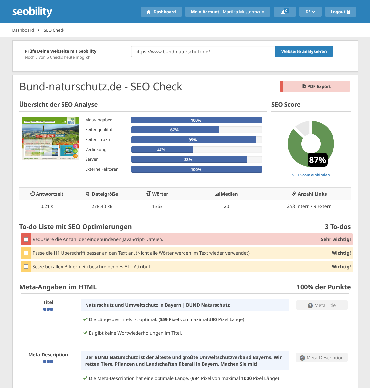Select the 0,21 s response time value
The height and width of the screenshot is (388, 370).
pyautogui.click(x=47, y=206)
